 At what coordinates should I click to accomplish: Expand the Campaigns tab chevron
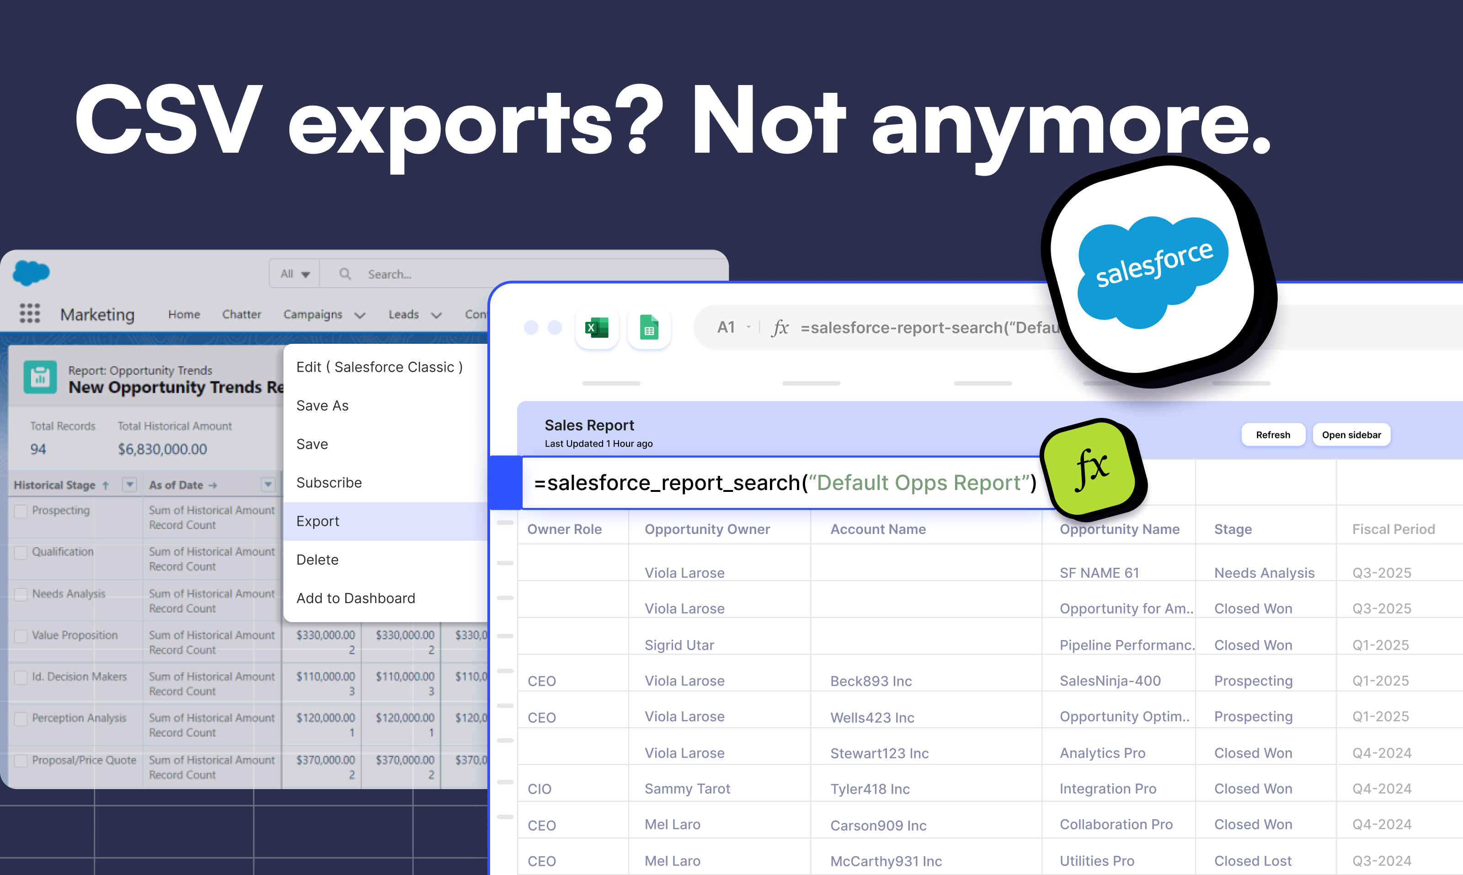(x=360, y=315)
